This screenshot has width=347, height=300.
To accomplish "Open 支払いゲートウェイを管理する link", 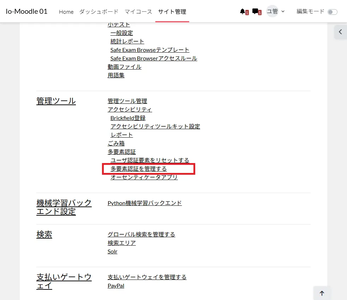I will [147, 277].
